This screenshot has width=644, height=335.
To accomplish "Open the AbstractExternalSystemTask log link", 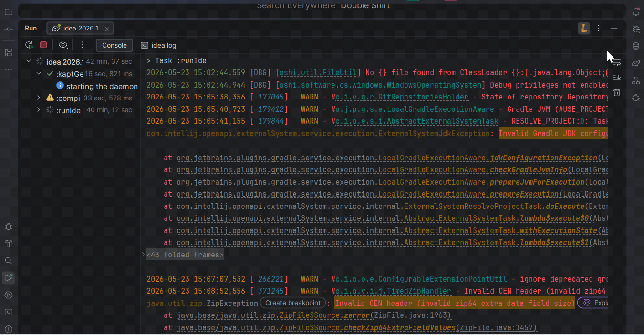I will pyautogui.click(x=416, y=121).
